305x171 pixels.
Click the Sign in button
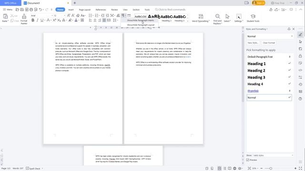point(258,3)
